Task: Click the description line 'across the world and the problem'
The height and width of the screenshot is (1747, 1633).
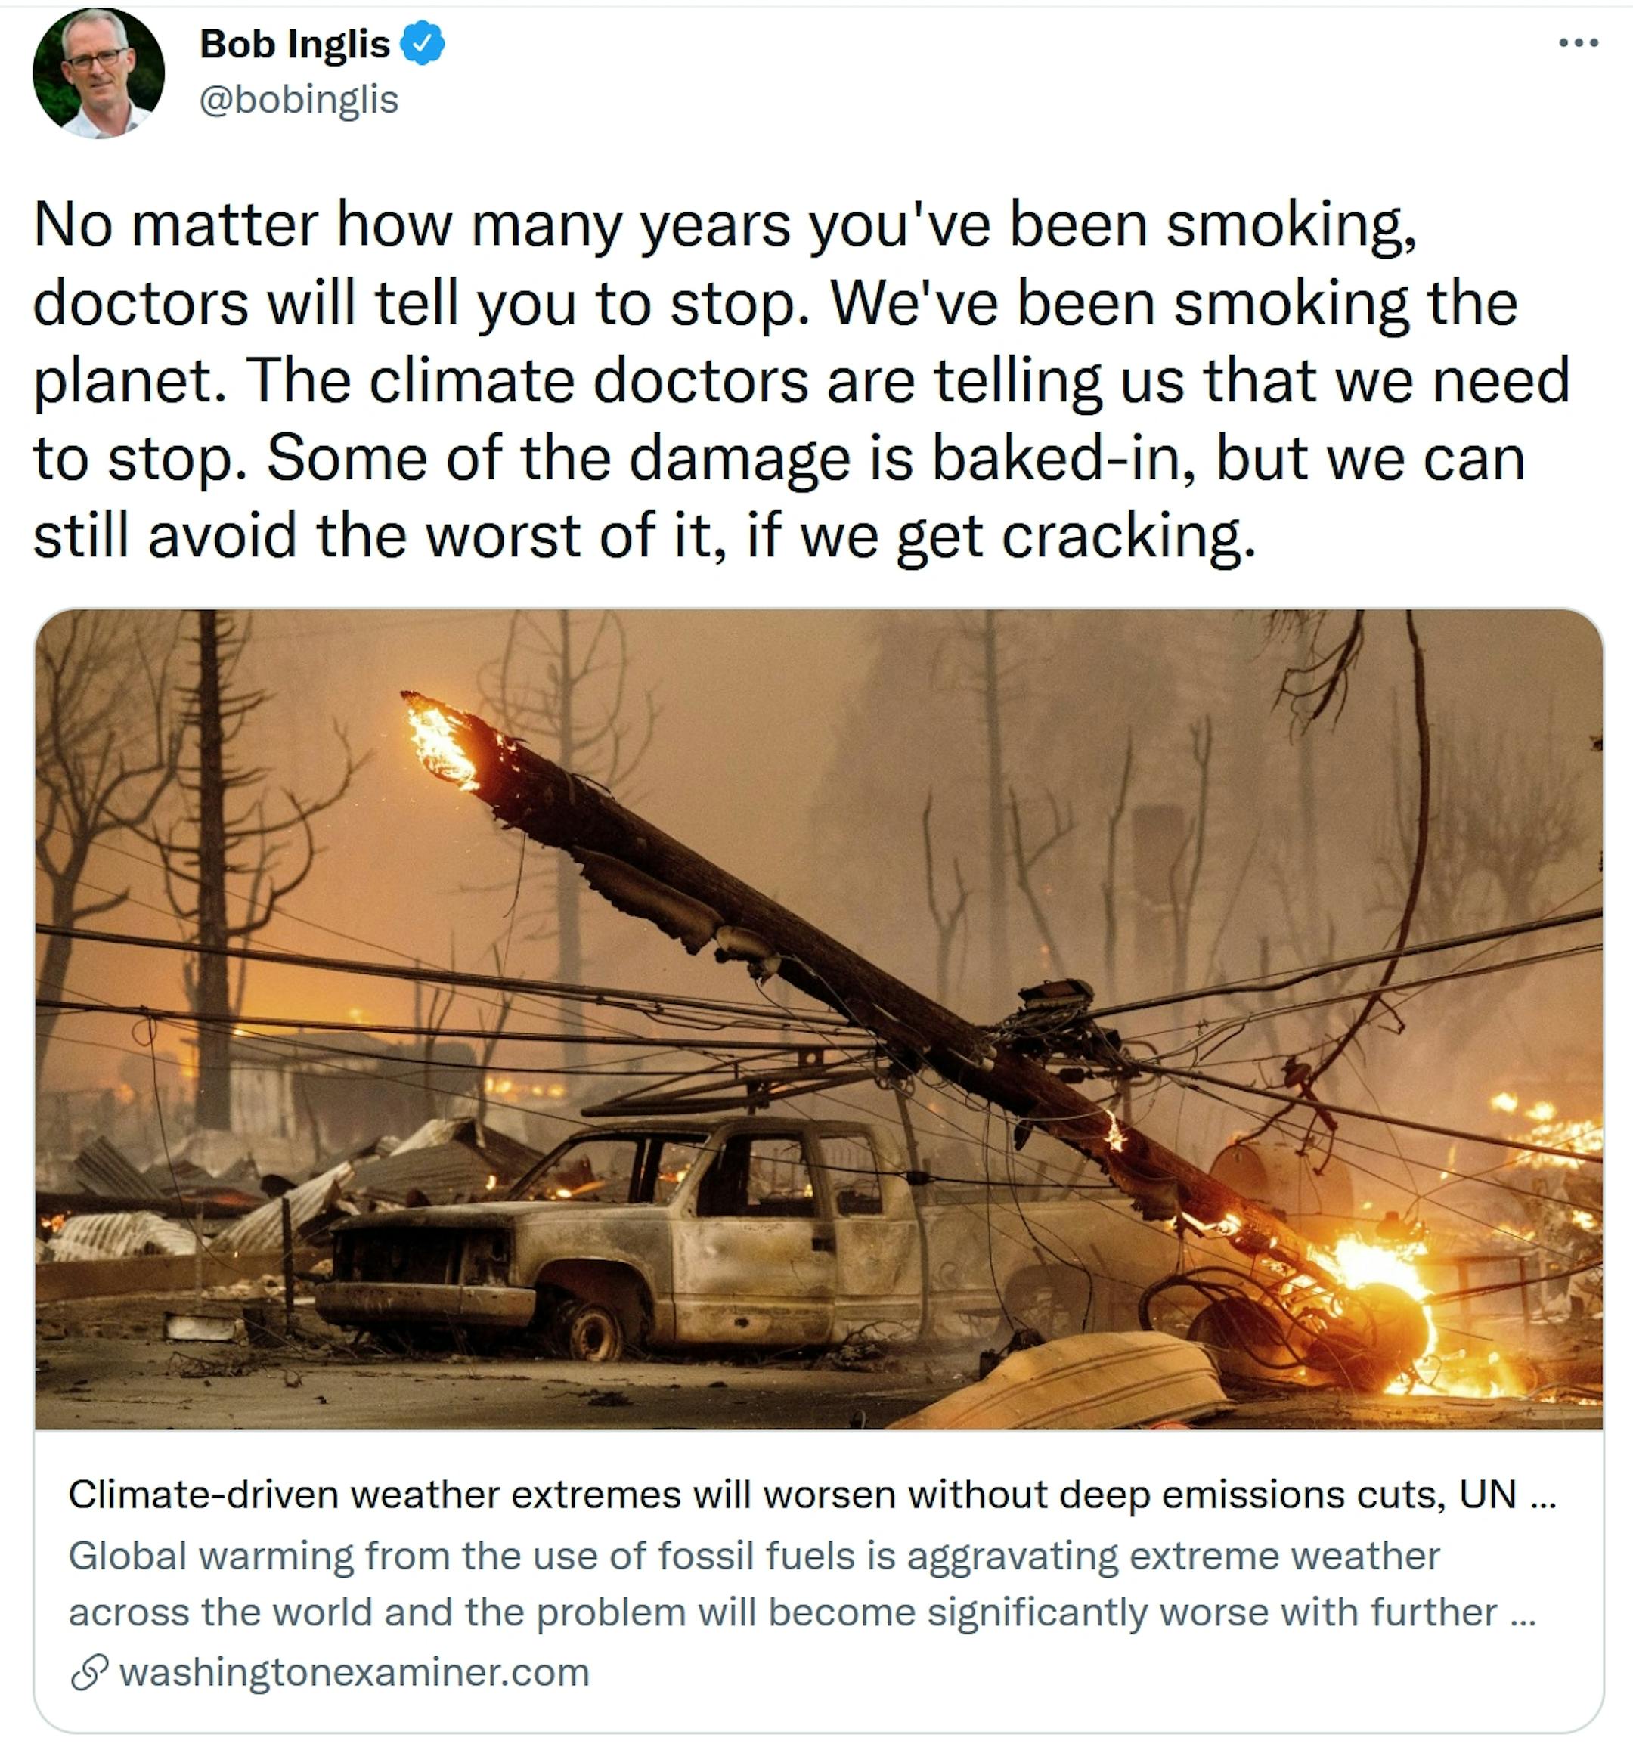Action: coord(801,1612)
